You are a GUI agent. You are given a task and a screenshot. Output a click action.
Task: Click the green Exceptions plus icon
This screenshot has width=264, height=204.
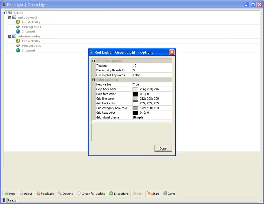(x=111, y=193)
